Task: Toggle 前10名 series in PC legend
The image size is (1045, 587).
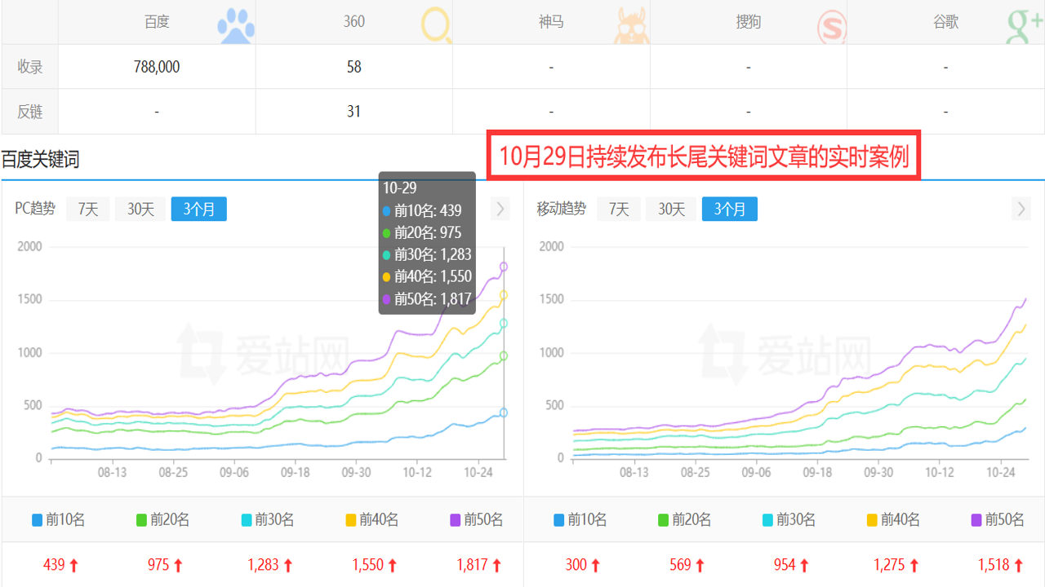Action: coord(58,519)
